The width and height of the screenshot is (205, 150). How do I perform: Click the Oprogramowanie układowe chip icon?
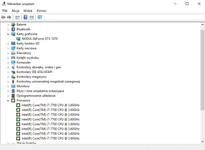coord(13,96)
